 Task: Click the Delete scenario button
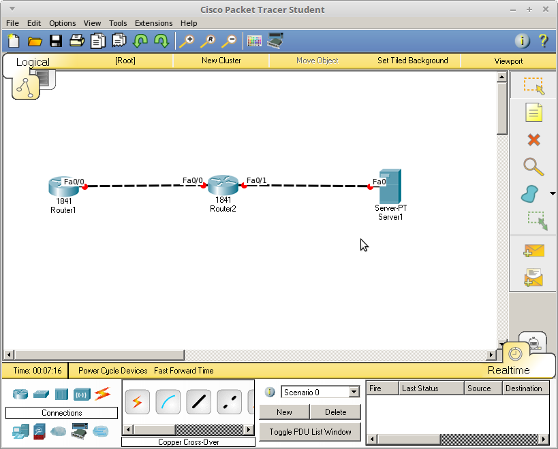[335, 412]
